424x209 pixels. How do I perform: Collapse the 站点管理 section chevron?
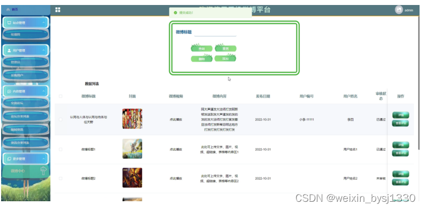(x=44, y=23)
